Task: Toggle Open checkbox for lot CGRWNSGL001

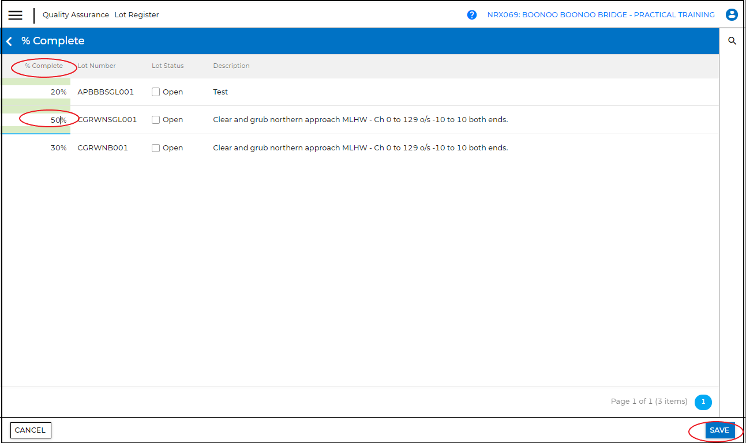Action: [156, 120]
